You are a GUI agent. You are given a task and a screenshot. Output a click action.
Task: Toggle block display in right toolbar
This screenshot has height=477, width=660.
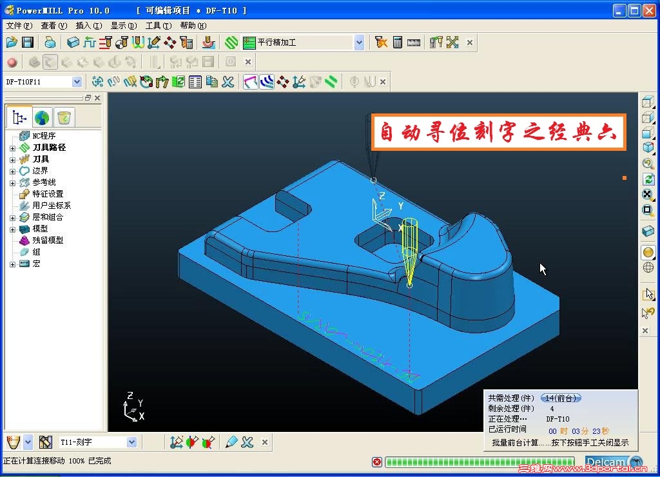tap(648, 231)
